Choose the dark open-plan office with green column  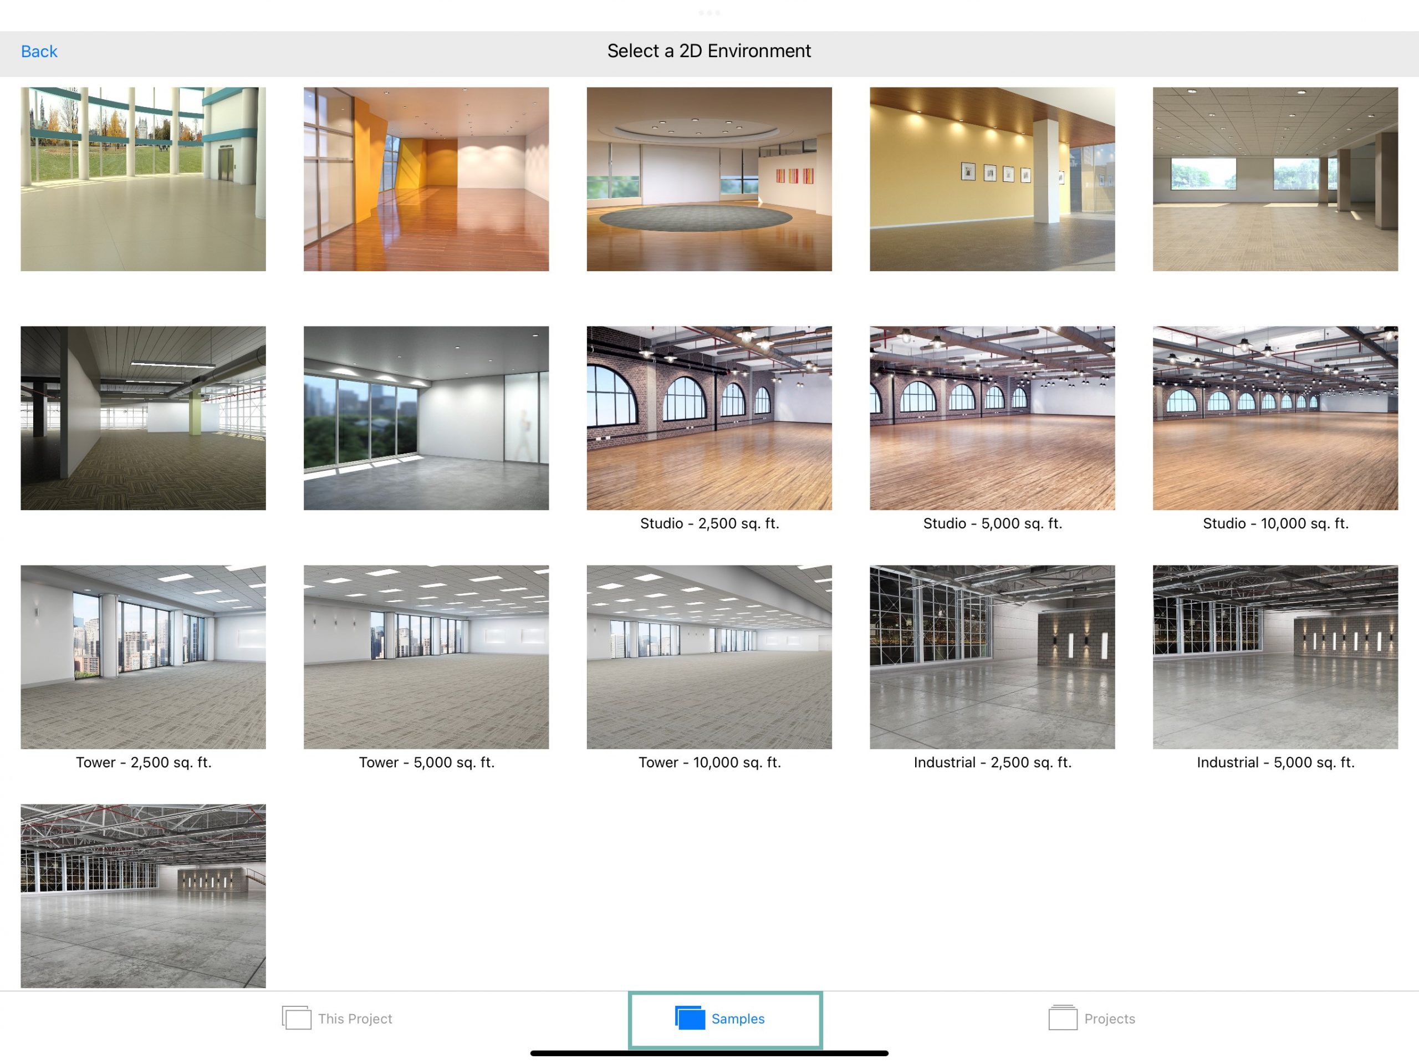(143, 418)
